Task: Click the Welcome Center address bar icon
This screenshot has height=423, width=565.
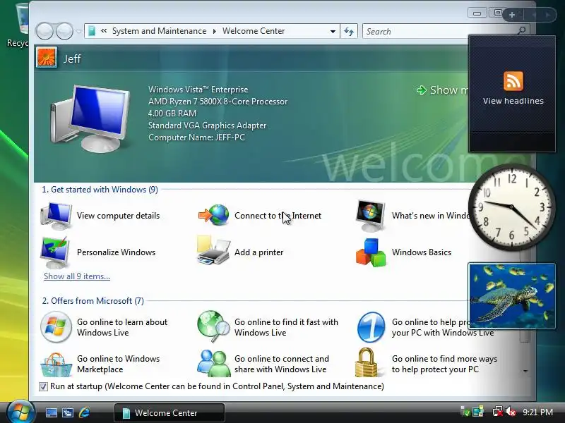Action: tap(92, 31)
